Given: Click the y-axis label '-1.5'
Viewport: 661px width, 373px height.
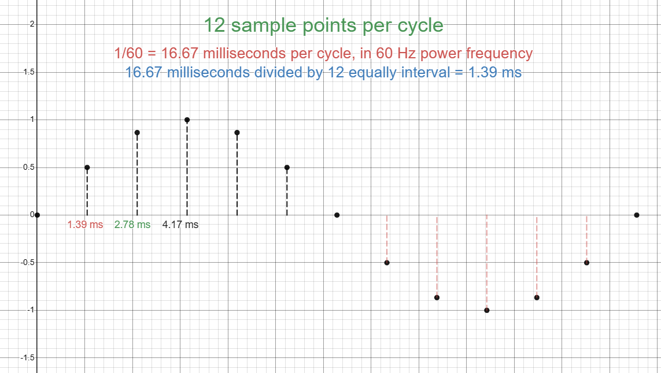Looking at the screenshot, I should [28, 357].
